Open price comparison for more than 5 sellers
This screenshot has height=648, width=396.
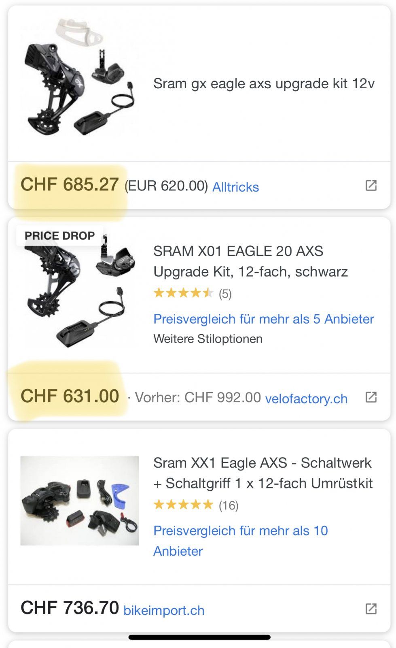[x=263, y=319]
